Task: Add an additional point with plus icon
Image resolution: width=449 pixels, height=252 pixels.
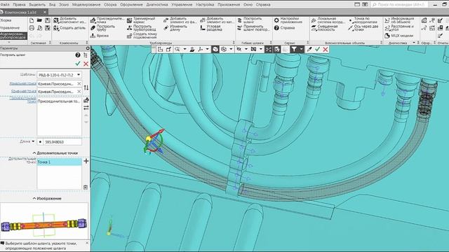Action: click(86, 161)
